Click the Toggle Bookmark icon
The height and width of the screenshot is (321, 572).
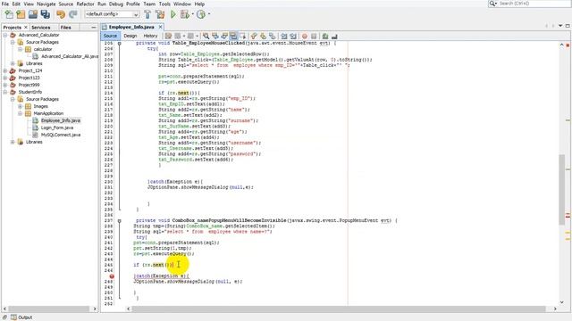[x=272, y=36]
